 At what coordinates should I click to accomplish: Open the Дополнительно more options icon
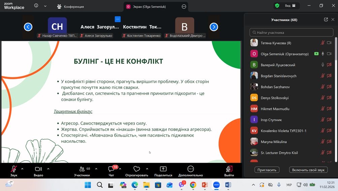pos(191,169)
